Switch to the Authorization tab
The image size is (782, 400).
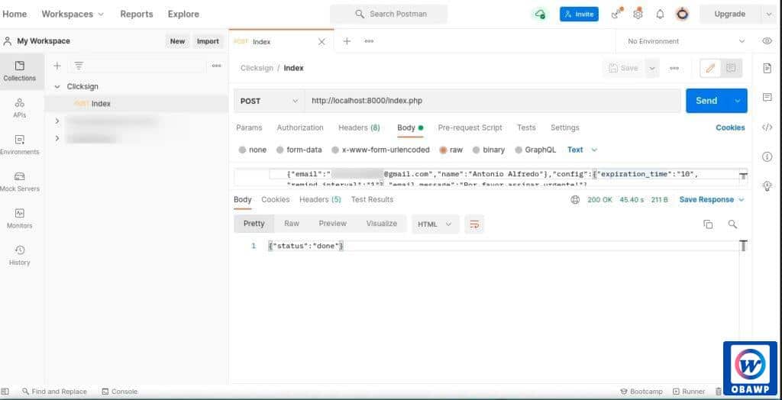[x=300, y=127]
